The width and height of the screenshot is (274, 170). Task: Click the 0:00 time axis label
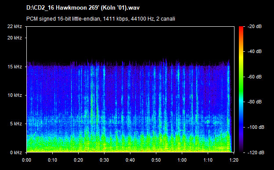coord(26,160)
